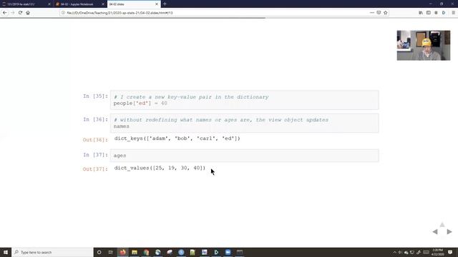Click the 'names' code line in cell 36
The height and width of the screenshot is (257, 458).
[122, 126]
